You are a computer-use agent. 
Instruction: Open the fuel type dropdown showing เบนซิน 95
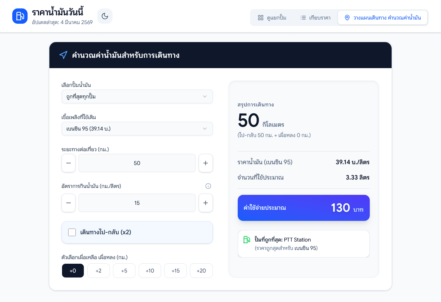click(x=137, y=129)
